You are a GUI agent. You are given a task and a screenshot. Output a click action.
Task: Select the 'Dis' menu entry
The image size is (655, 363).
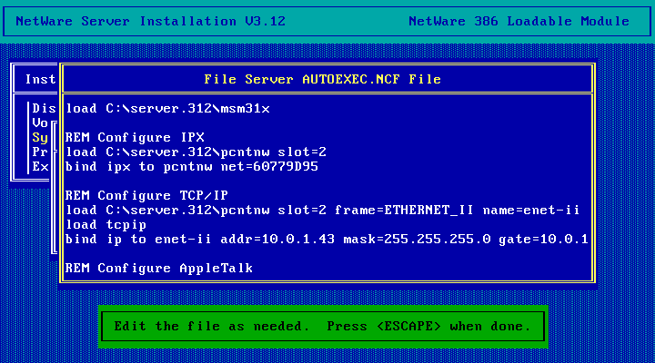coord(44,108)
